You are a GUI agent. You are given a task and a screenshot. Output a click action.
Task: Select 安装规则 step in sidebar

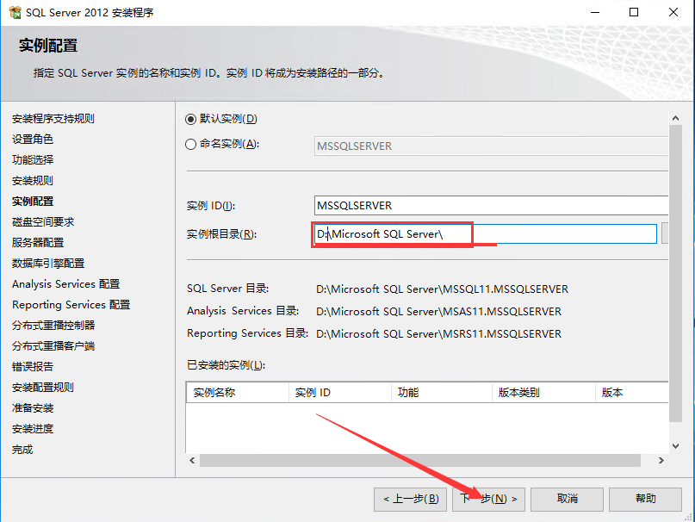(x=33, y=181)
